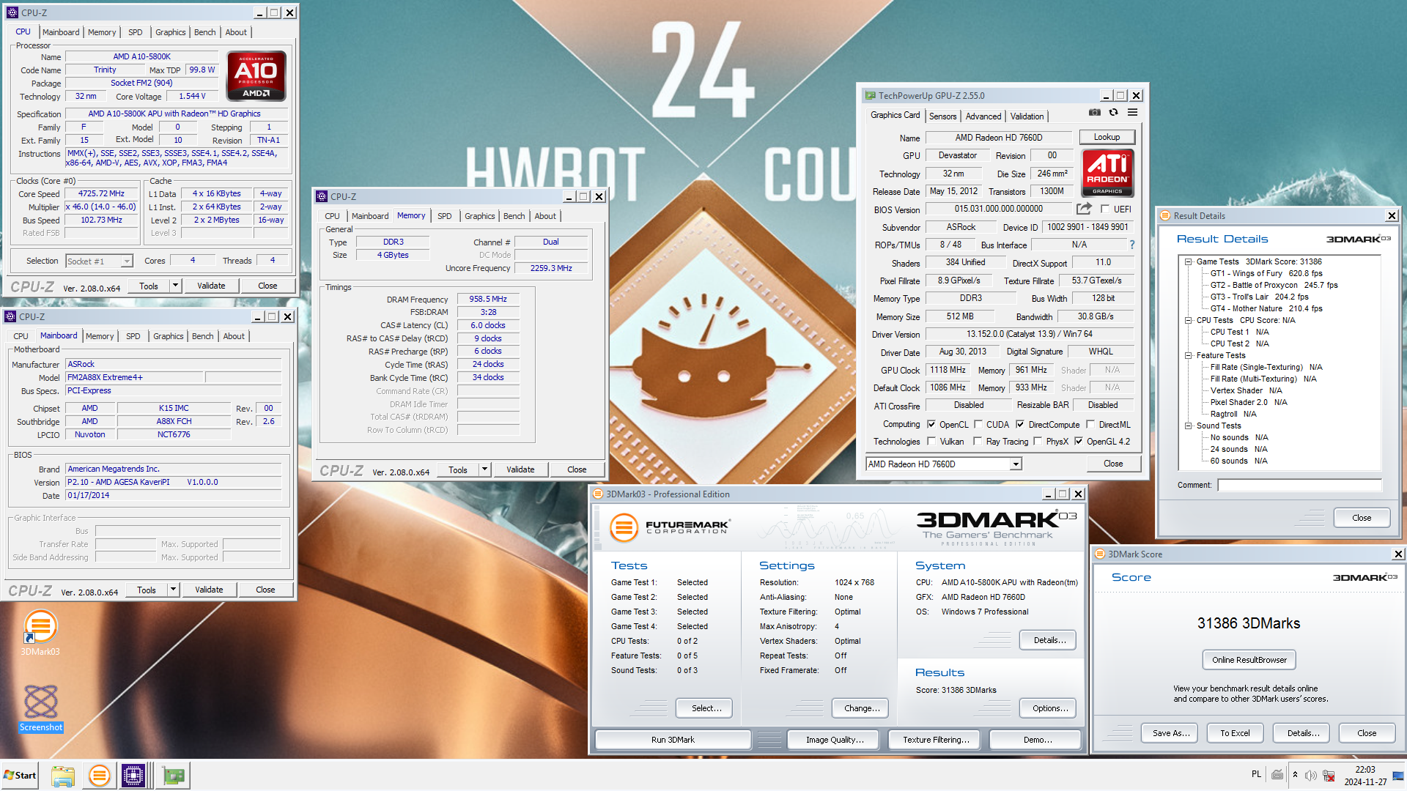Click Texture Filtering button in 3DMark03
Screen dimensions: 1407x791
(x=936, y=740)
